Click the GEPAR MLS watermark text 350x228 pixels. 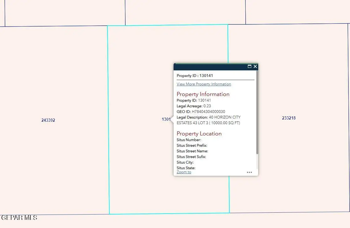pos(18,218)
